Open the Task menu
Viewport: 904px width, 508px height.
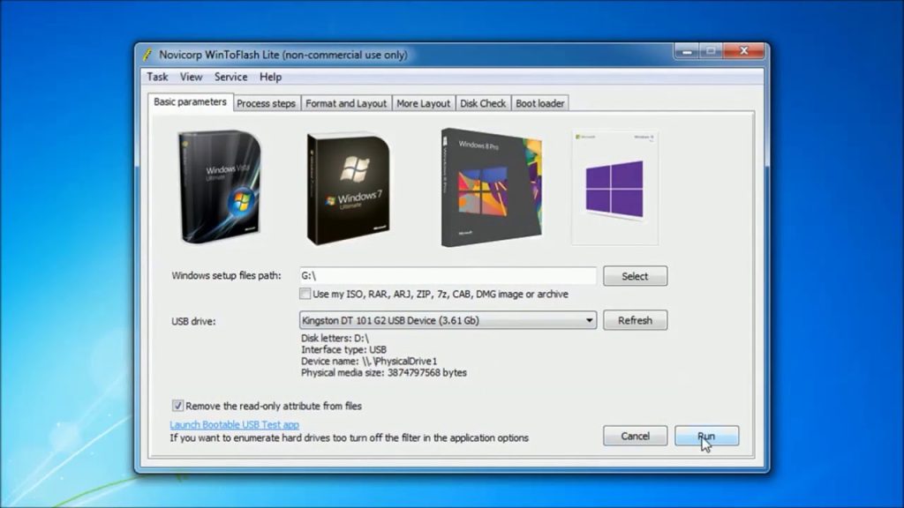pos(157,77)
